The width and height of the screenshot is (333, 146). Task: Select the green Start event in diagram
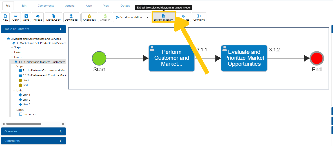99,58
